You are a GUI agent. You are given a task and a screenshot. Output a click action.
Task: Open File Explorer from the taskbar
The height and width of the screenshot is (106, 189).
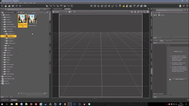pos(12,104)
